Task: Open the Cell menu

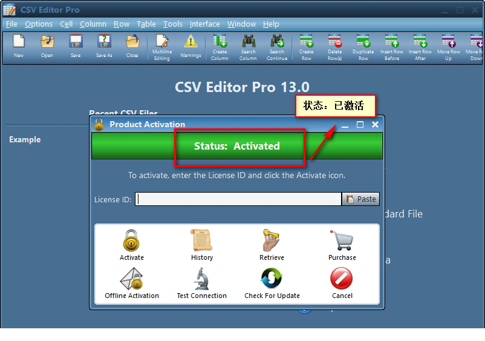Action: tap(66, 24)
